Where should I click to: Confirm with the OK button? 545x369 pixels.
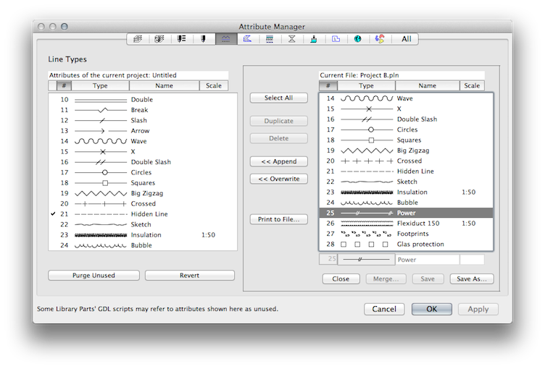pyautogui.click(x=432, y=309)
